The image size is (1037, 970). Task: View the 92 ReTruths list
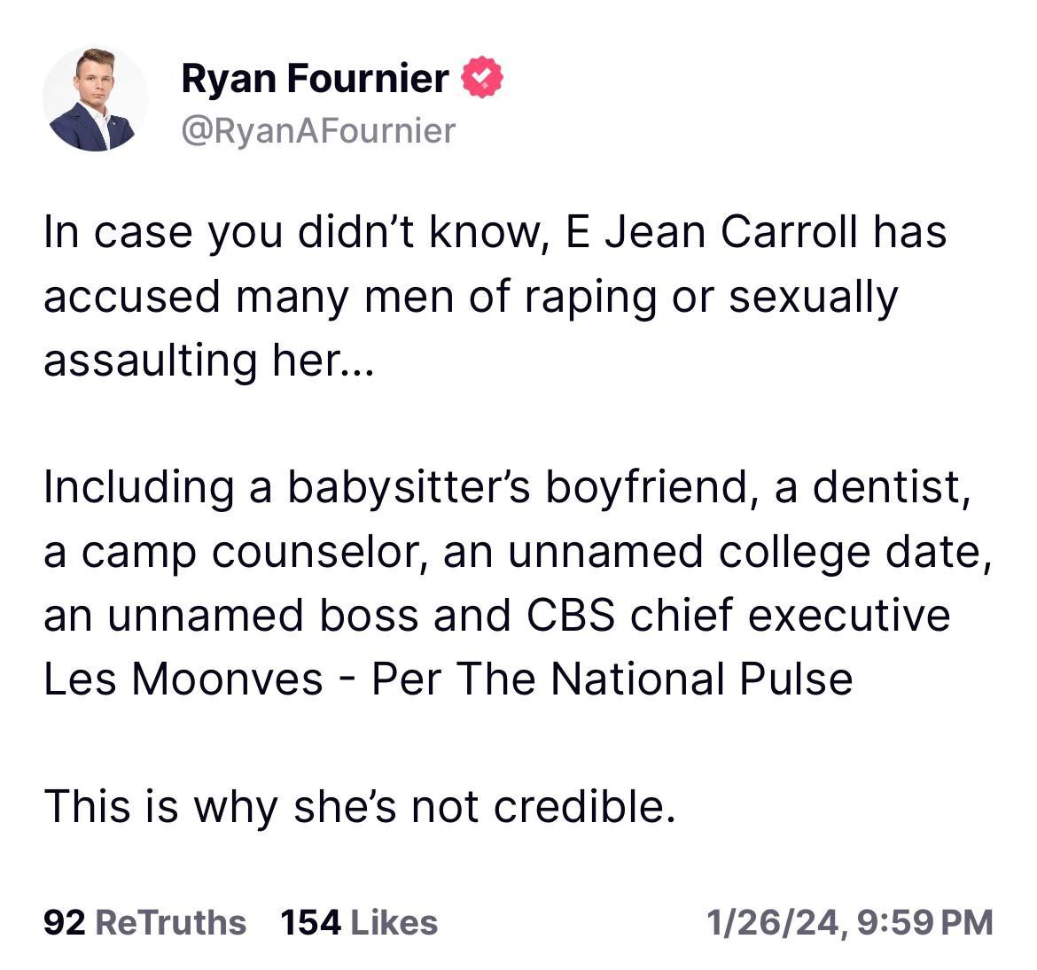pyautogui.click(x=144, y=922)
